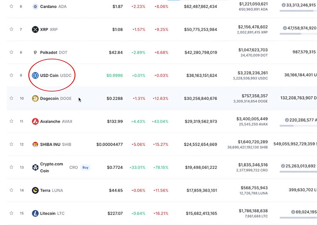Click SHIBA INU price $0.00004477

coord(109,144)
